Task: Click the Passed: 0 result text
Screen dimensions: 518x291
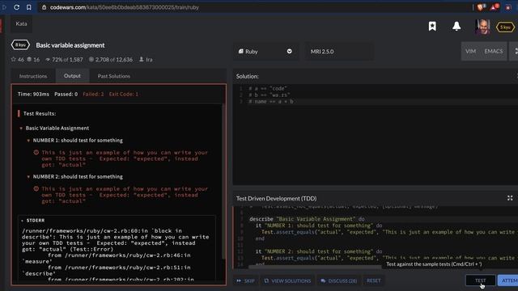Action: coord(66,94)
